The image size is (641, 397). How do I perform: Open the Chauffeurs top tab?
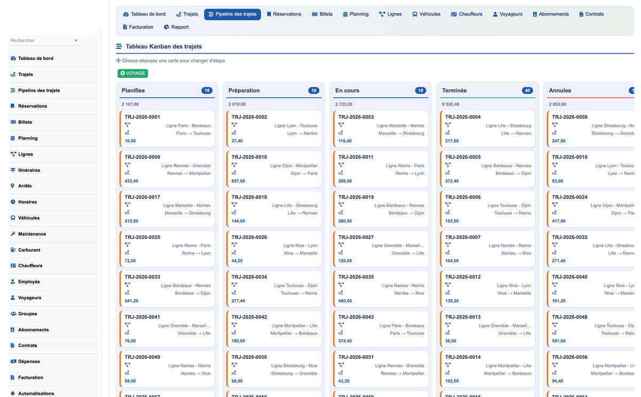[466, 14]
